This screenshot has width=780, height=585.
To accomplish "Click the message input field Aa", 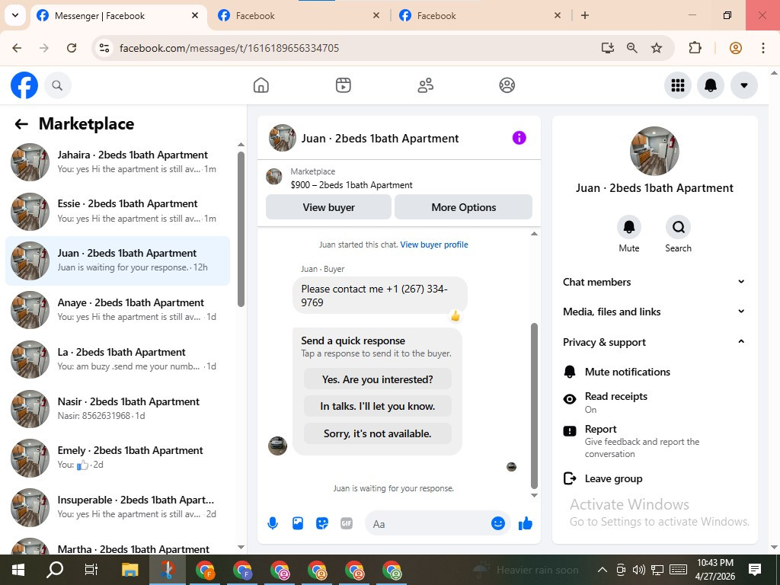I will click(x=430, y=524).
